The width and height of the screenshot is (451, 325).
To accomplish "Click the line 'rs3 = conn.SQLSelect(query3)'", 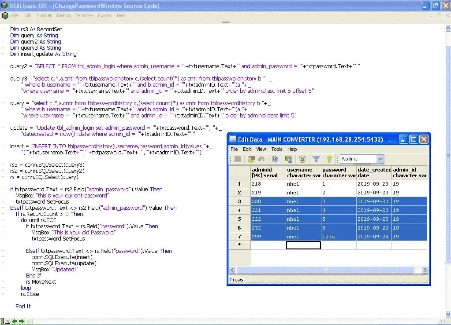I will [48, 164].
